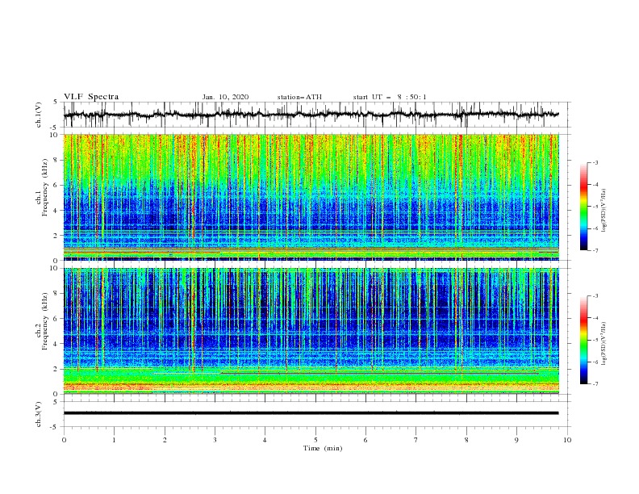Click time axis tick label "1"

click(114, 440)
